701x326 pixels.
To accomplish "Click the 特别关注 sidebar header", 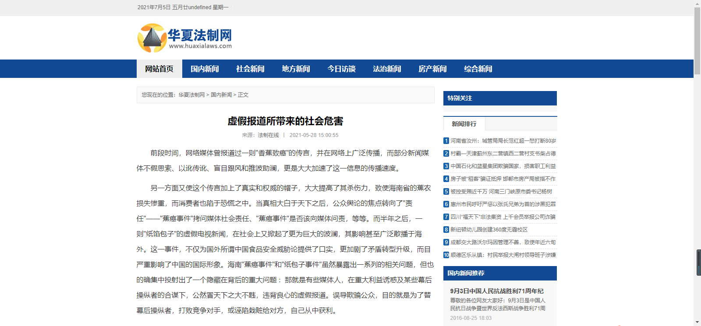I will (x=500, y=98).
